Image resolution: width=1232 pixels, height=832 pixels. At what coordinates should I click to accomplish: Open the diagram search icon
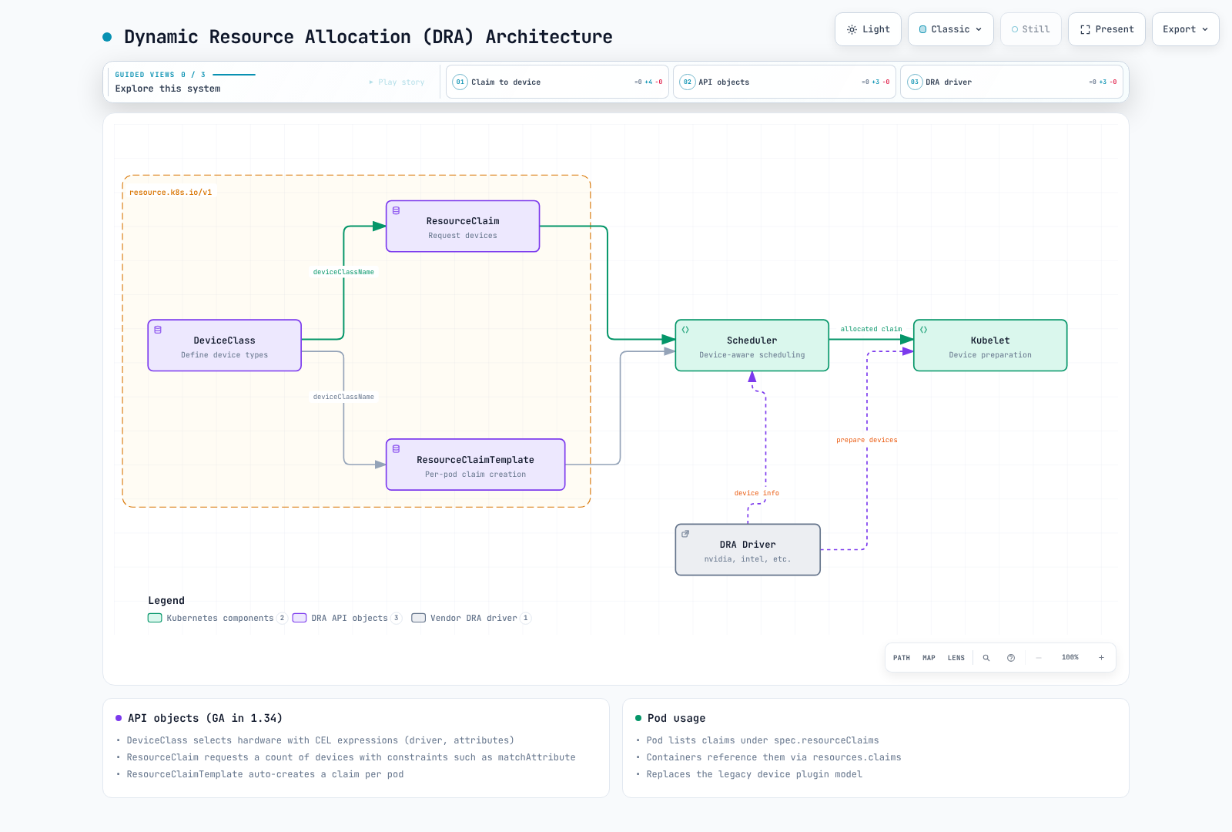(x=986, y=658)
